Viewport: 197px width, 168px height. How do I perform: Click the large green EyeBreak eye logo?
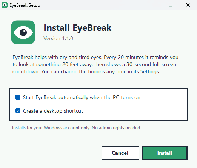tap(23, 32)
